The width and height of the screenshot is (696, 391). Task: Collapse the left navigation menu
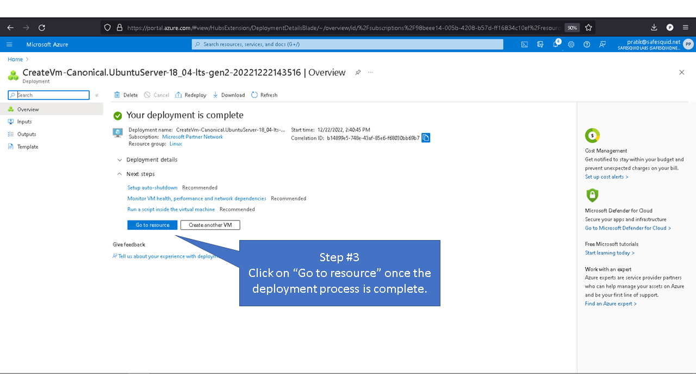coord(97,95)
